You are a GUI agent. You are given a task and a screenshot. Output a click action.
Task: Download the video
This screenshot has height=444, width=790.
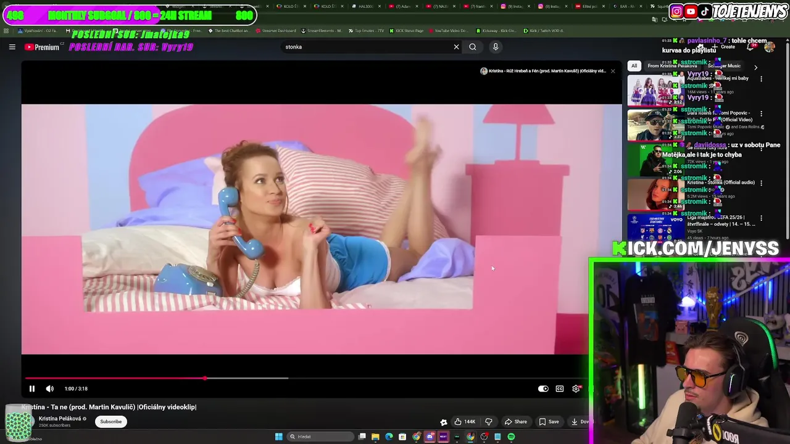coord(580,422)
